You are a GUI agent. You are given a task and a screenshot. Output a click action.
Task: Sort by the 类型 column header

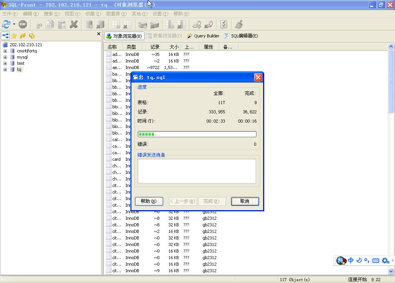tap(133, 47)
